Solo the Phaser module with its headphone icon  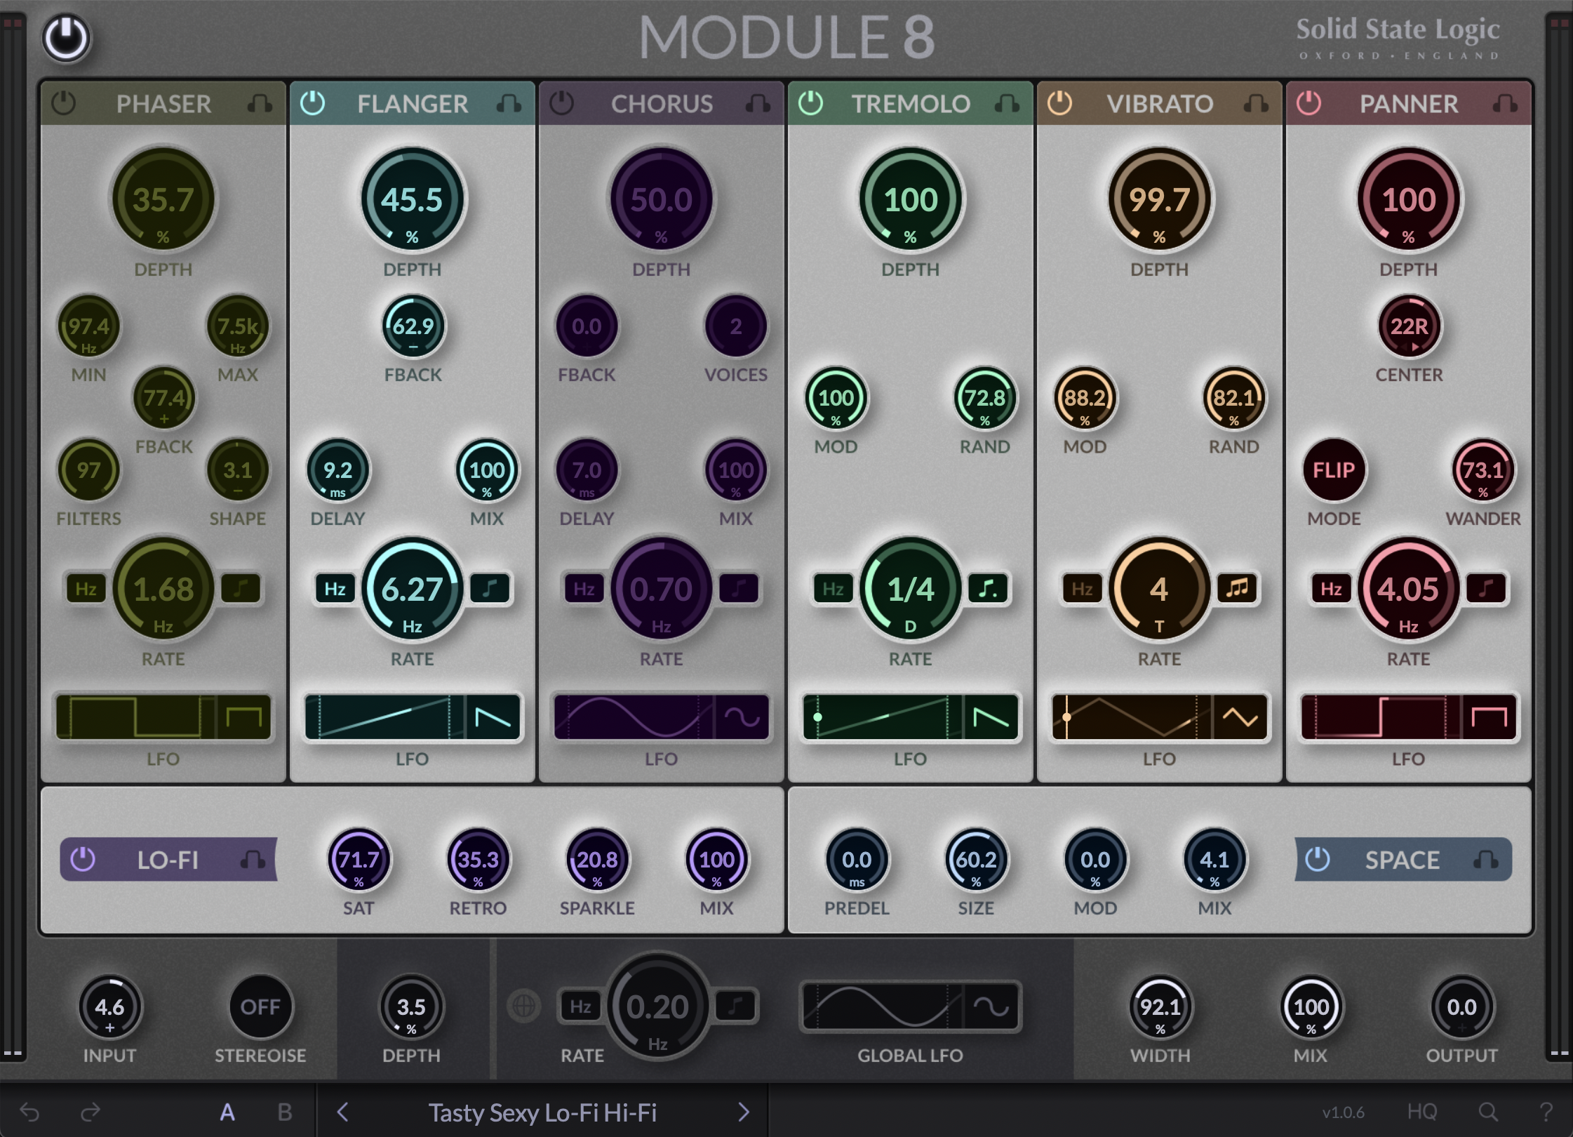(260, 103)
